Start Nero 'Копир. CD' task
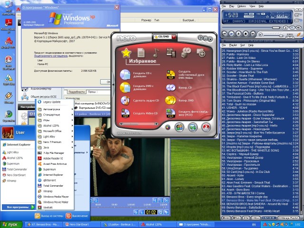The image size is (304, 228). 179,87
